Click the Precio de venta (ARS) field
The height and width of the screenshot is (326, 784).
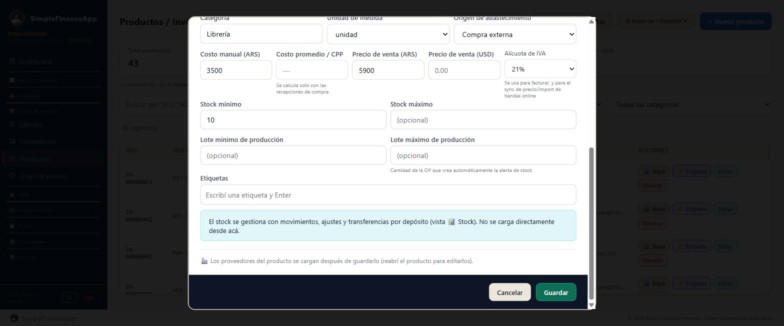click(x=388, y=70)
